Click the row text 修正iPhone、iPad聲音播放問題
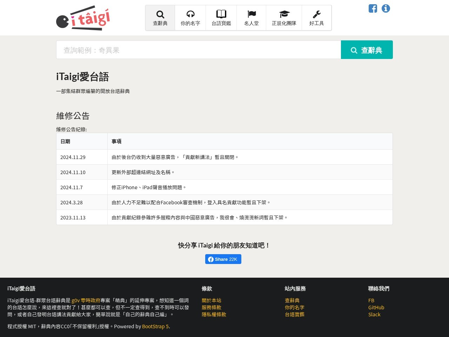Image resolution: width=449 pixels, height=337 pixels. [149, 187]
